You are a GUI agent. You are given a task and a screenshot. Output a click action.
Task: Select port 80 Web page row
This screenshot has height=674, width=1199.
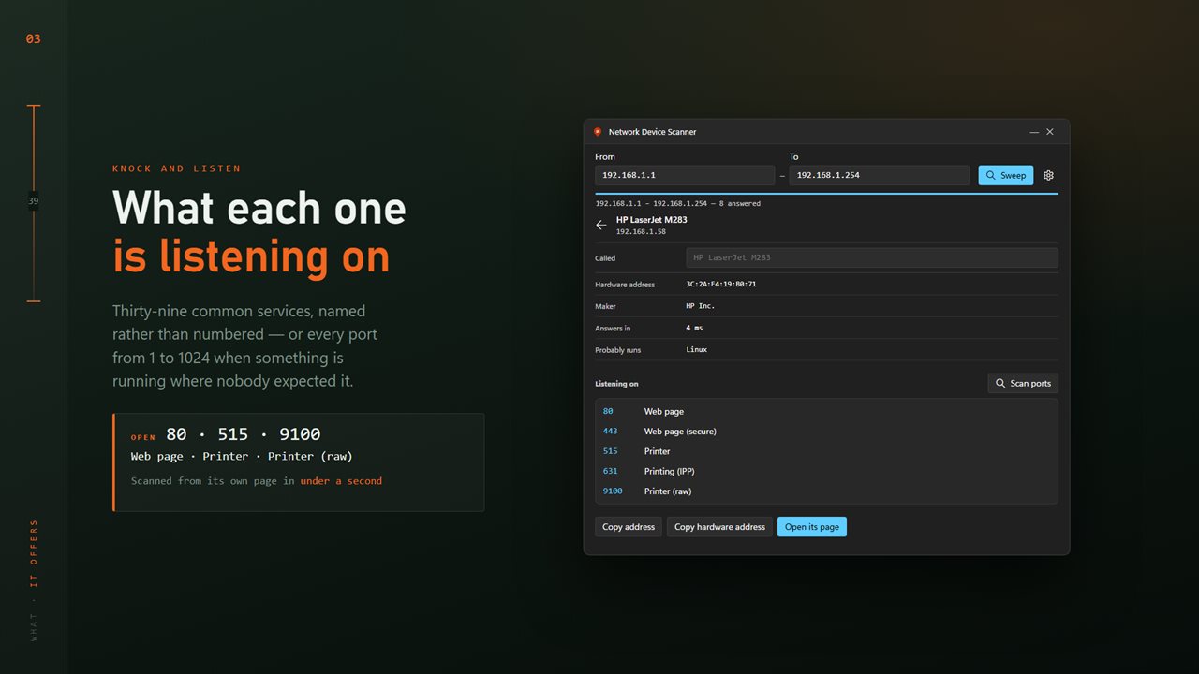[x=826, y=412]
